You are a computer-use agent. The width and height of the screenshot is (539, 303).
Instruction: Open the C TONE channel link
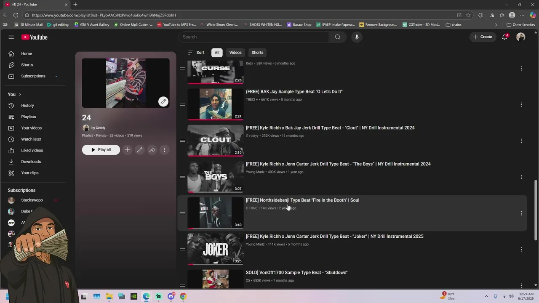tap(251, 208)
